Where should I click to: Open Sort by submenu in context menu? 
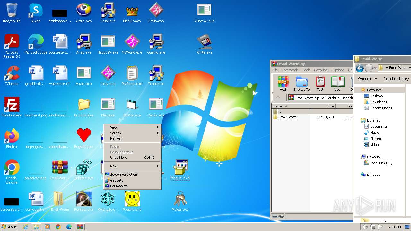[x=132, y=133]
